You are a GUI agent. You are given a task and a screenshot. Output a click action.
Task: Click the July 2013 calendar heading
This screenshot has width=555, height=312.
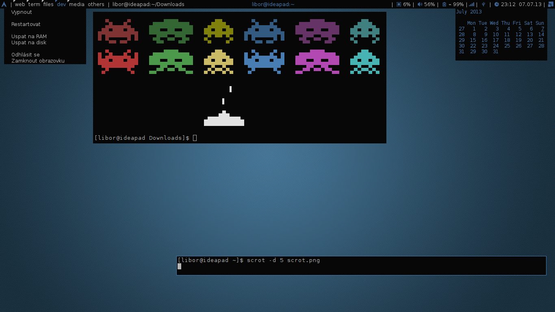tap(469, 12)
